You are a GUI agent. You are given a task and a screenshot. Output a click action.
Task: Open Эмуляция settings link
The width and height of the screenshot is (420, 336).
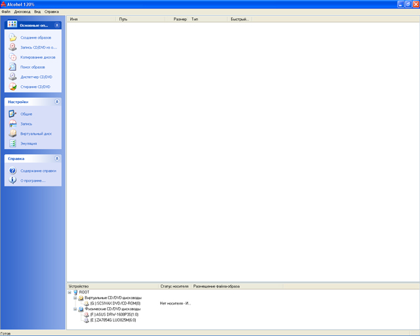(x=29, y=144)
